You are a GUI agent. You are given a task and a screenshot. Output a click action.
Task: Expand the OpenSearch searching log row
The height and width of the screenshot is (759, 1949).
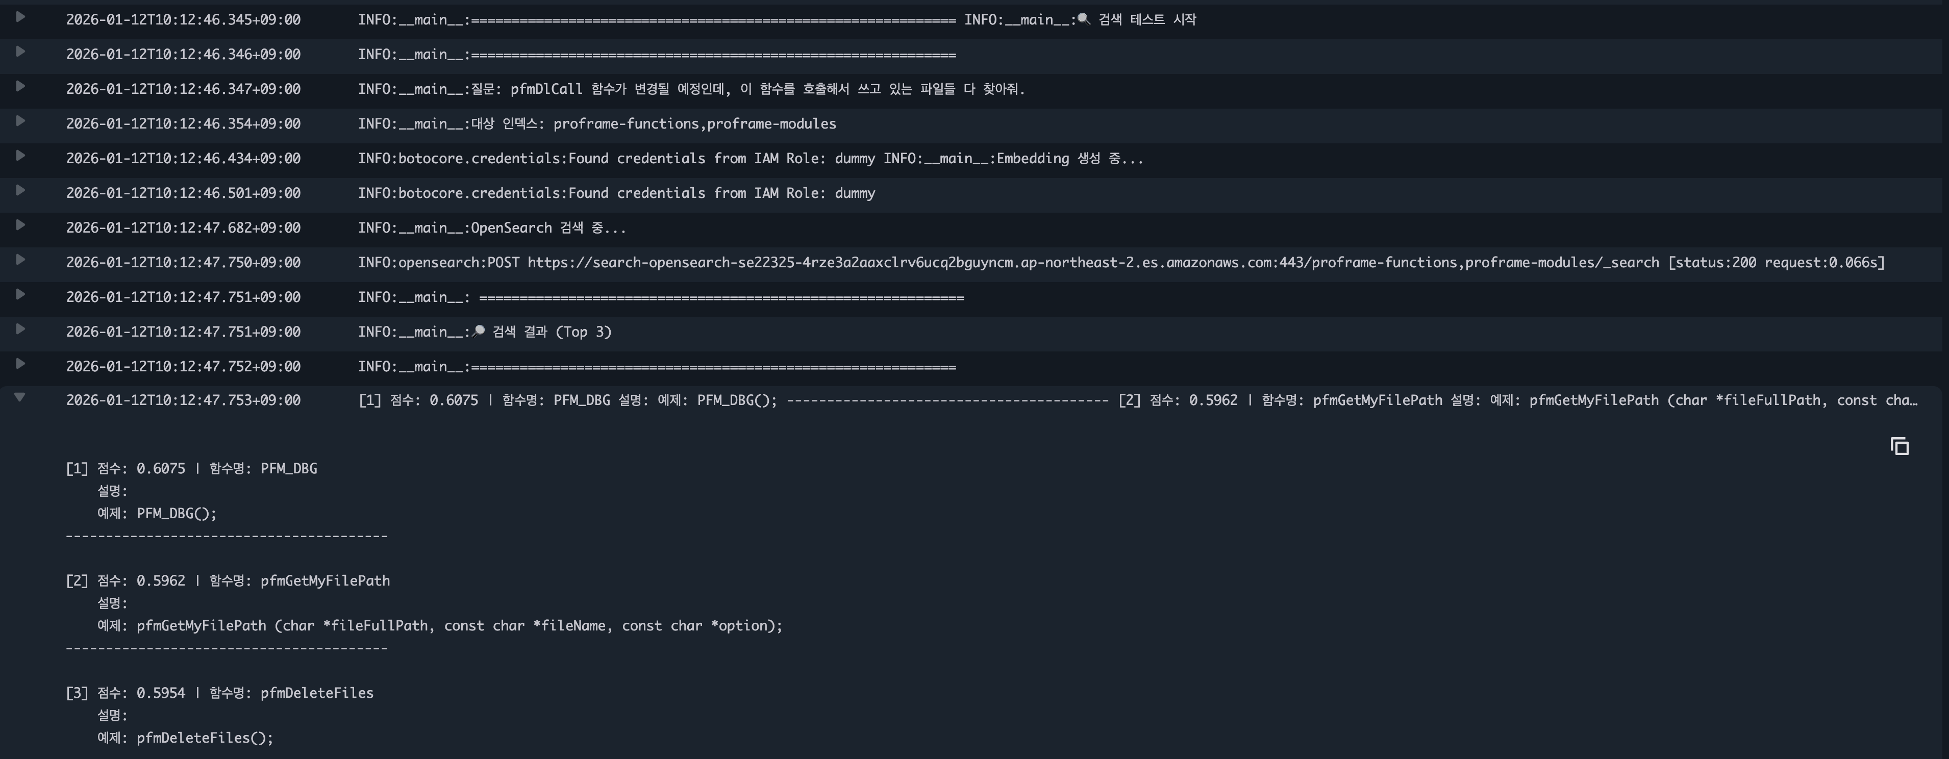click(20, 225)
